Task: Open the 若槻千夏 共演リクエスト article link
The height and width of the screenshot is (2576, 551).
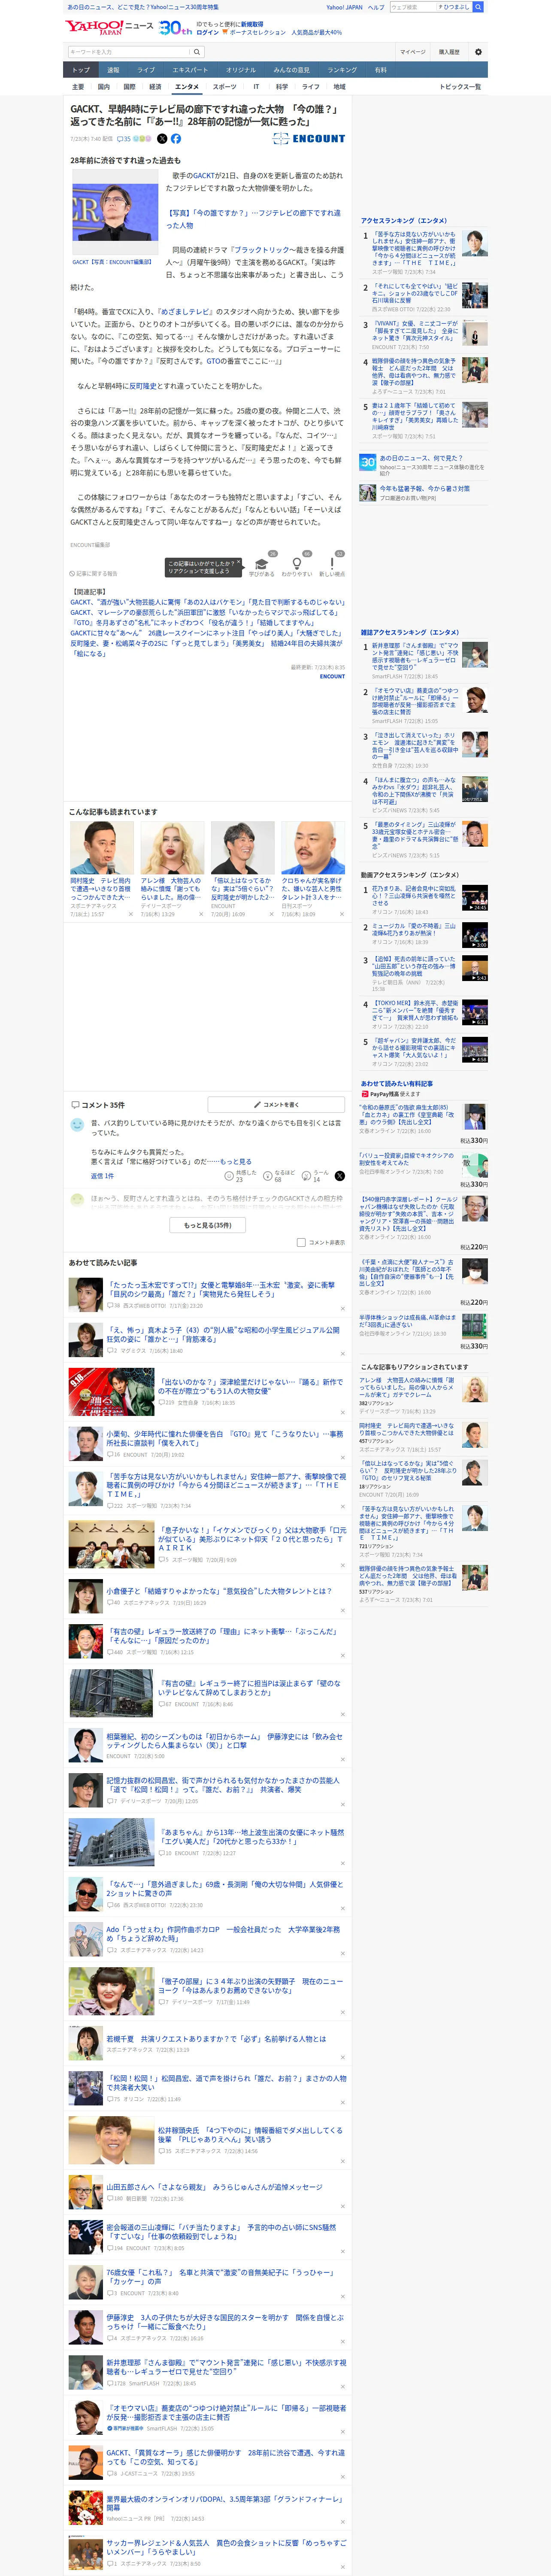Action: pos(216,2038)
